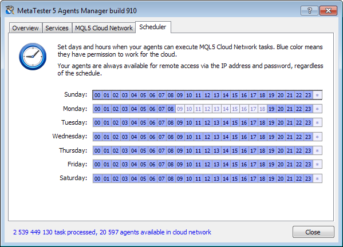
Task: Enable Monday hour 17
Action: tap(253, 109)
